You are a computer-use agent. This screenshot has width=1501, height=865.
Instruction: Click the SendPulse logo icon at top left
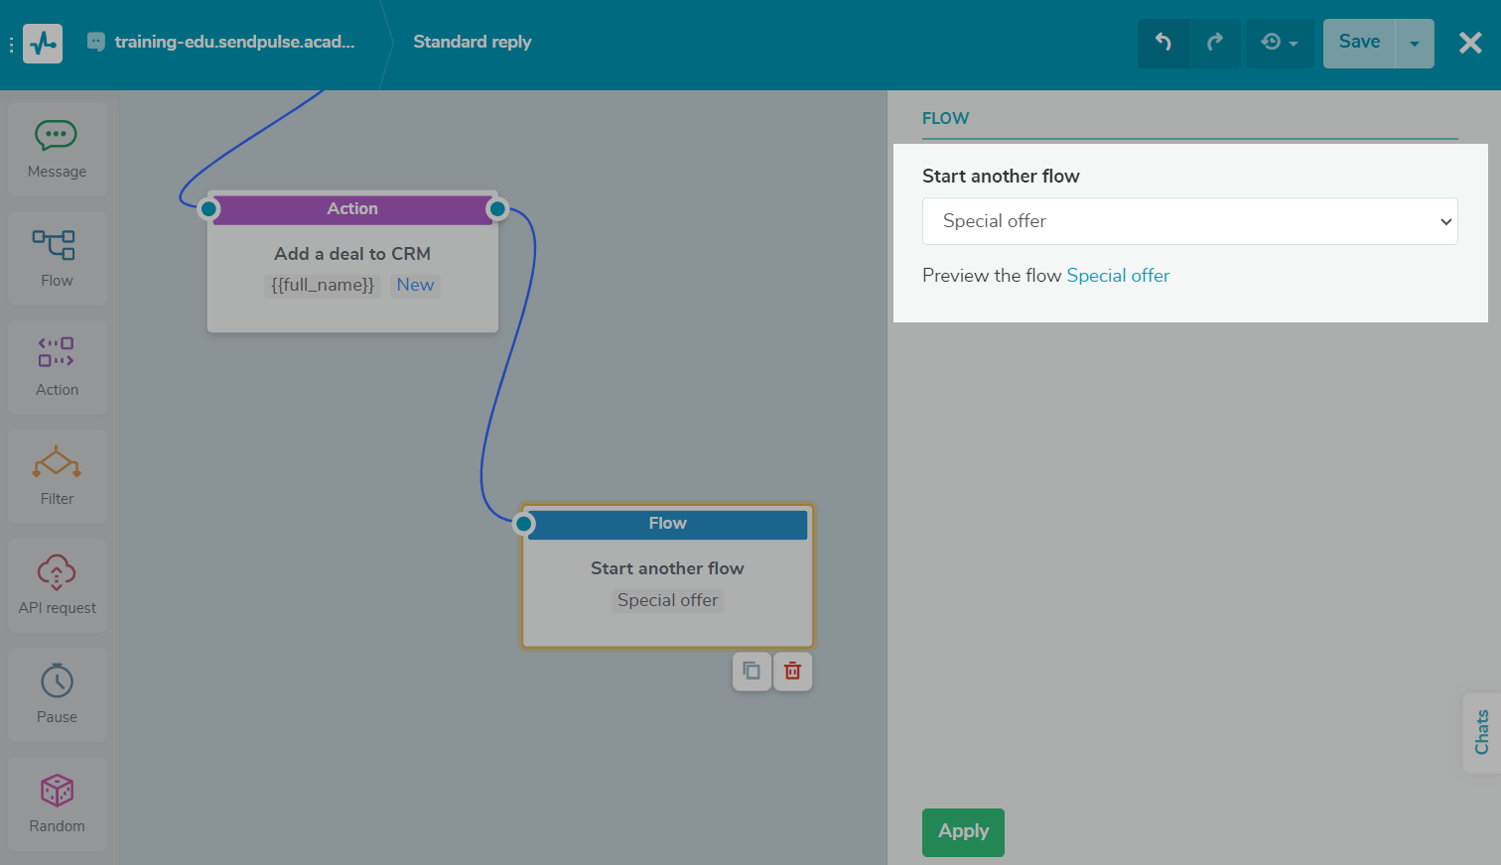coord(42,43)
